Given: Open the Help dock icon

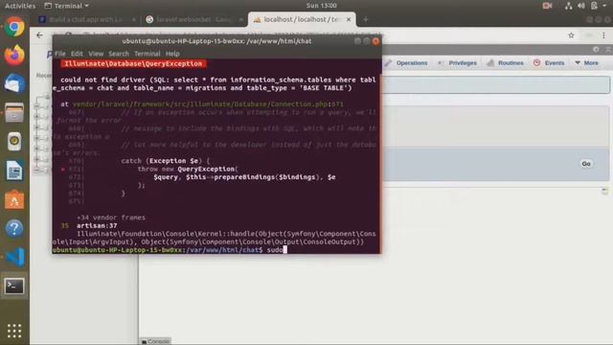Looking at the screenshot, I should click(14, 228).
